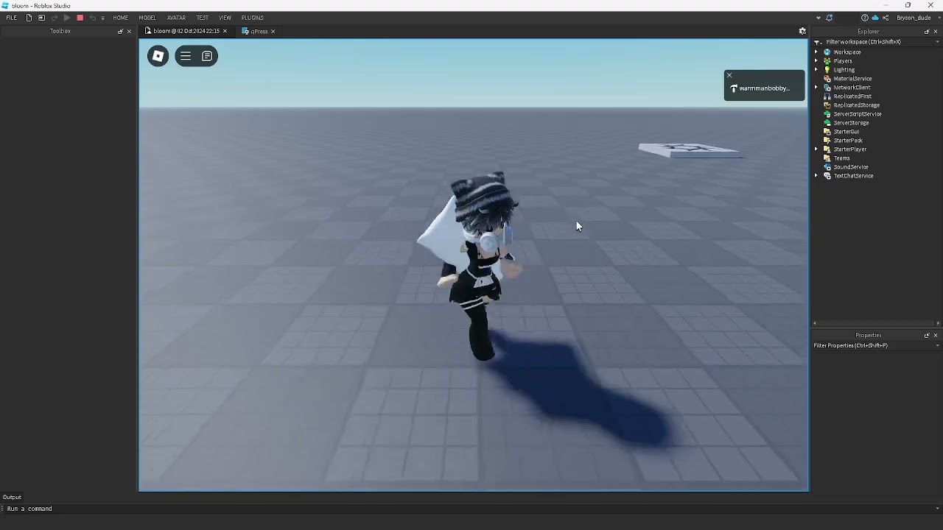The height and width of the screenshot is (530, 943).
Task: Expand the StarterPlayer tree node
Action: click(x=816, y=149)
